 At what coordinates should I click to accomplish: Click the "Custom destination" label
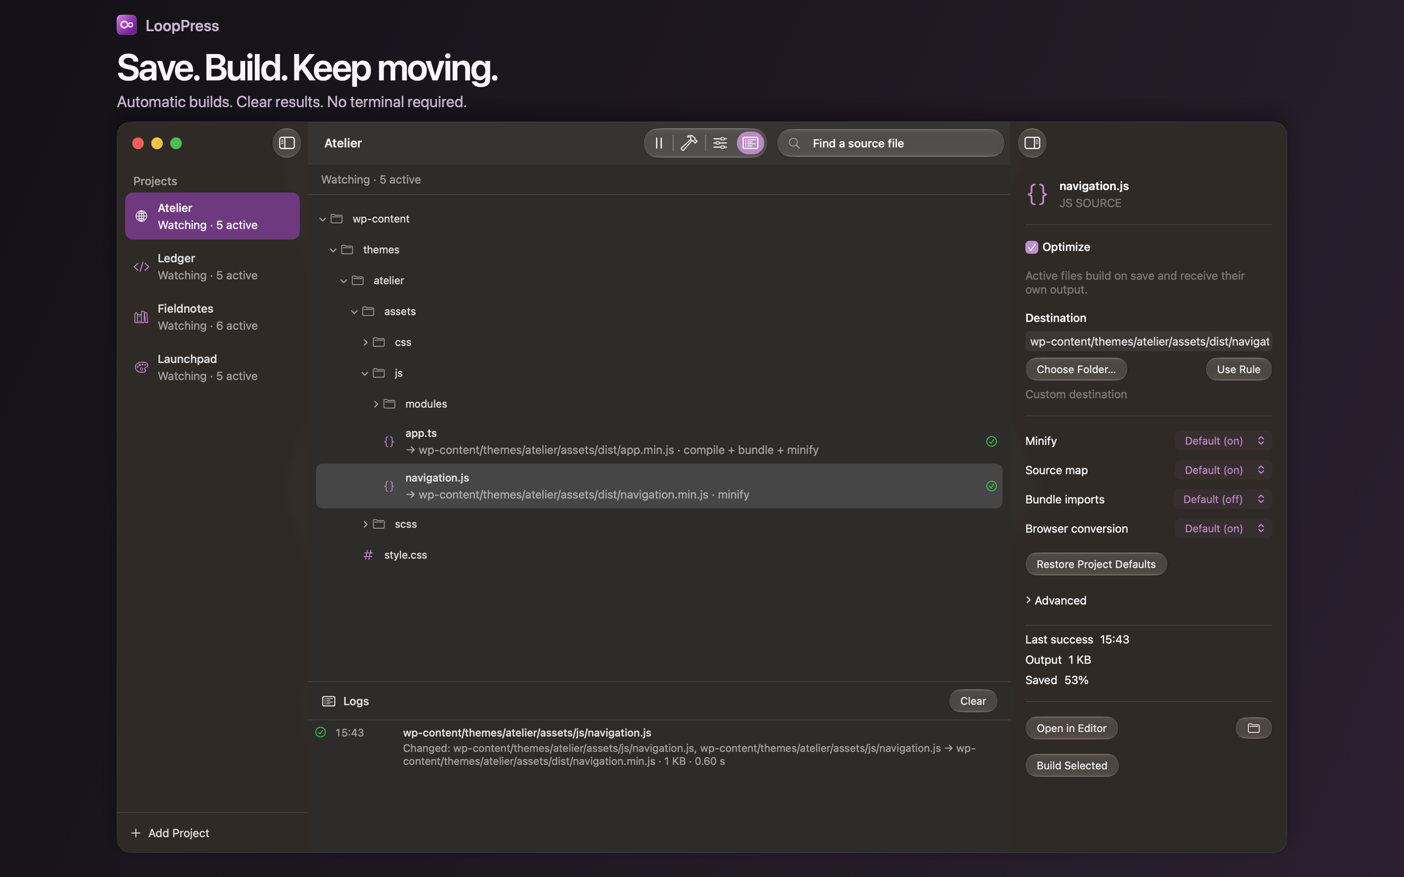pyautogui.click(x=1076, y=395)
